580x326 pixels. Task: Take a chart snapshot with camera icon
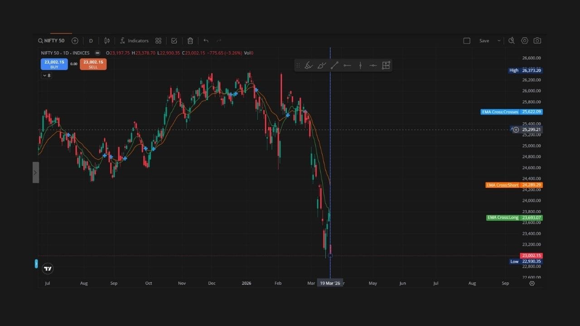point(537,41)
